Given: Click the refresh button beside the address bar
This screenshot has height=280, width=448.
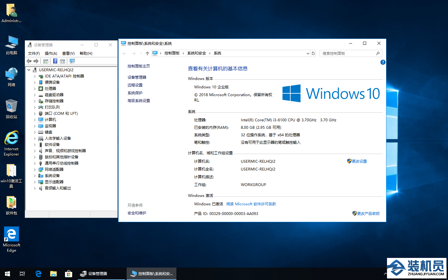Looking at the screenshot, I should pyautogui.click(x=313, y=54).
